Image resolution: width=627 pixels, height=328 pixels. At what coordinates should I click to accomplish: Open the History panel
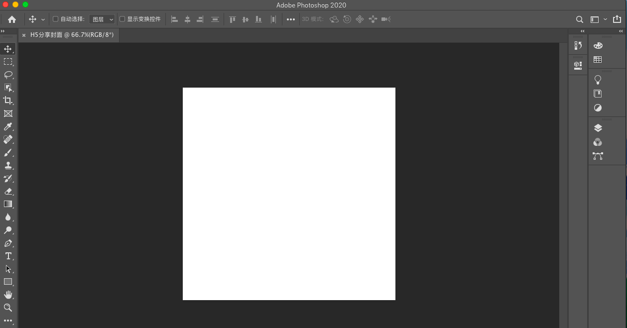tap(578, 46)
